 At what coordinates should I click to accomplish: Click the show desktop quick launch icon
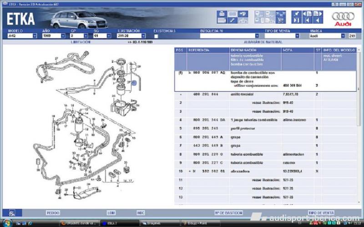tap(18, 223)
